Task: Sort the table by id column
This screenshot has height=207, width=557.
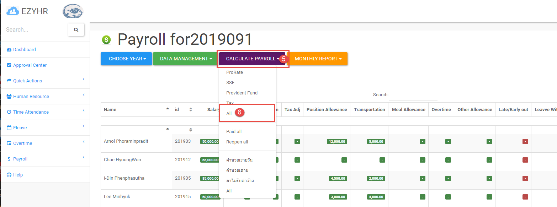Action: (184, 110)
